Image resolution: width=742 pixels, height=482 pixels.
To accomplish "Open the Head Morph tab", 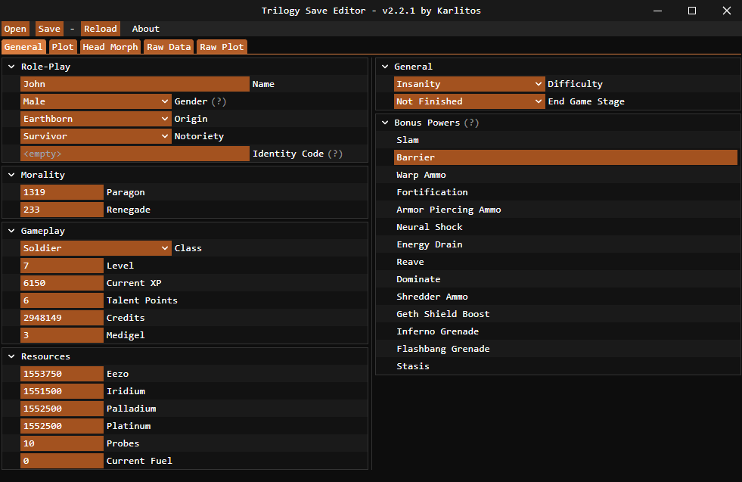I will (x=110, y=47).
